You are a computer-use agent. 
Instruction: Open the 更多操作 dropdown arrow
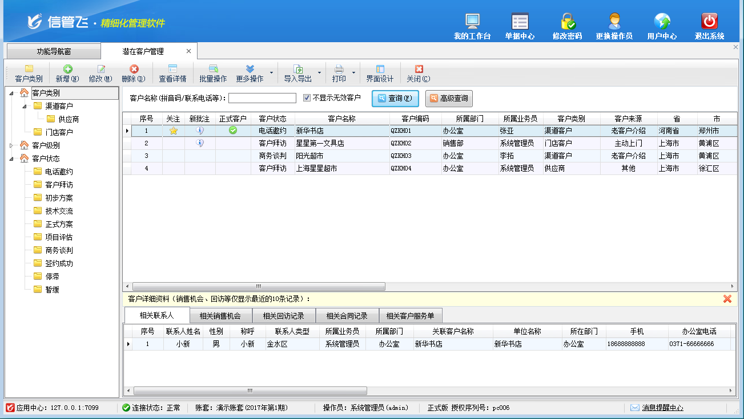(x=271, y=73)
